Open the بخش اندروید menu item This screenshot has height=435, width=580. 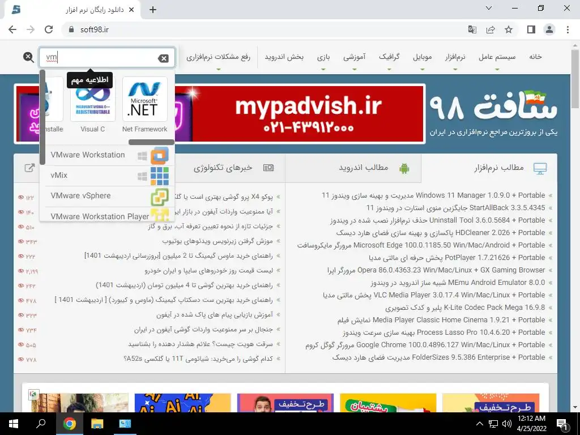(x=284, y=57)
